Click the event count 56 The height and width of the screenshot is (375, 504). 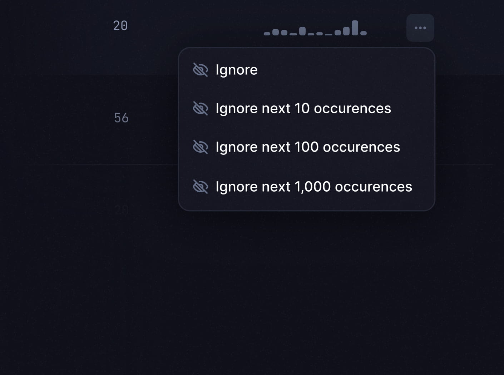tap(121, 118)
